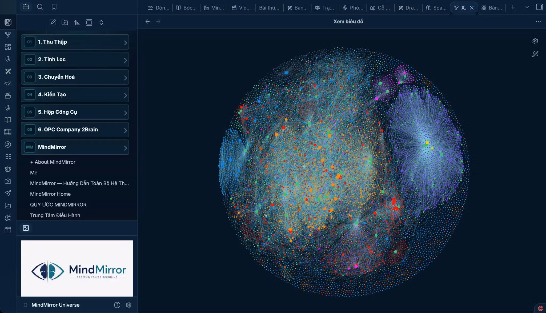Navigate back with the left arrow
The image size is (546, 313).
[147, 22]
